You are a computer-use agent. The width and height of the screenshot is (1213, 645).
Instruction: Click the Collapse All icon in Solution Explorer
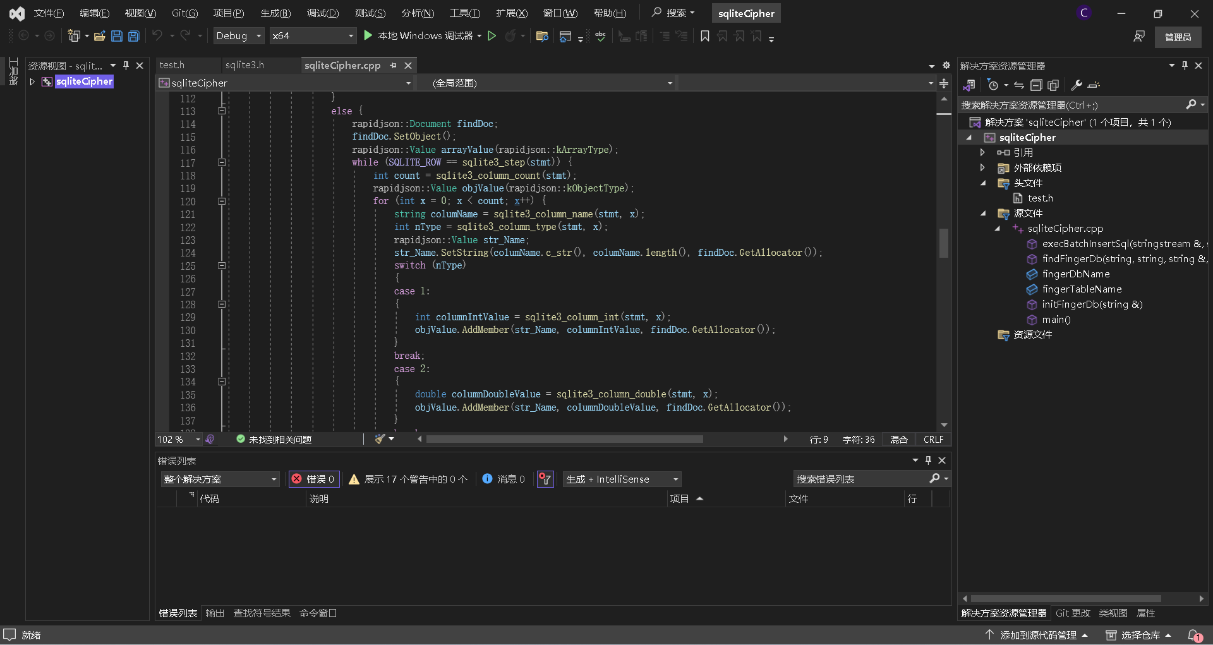(1036, 85)
